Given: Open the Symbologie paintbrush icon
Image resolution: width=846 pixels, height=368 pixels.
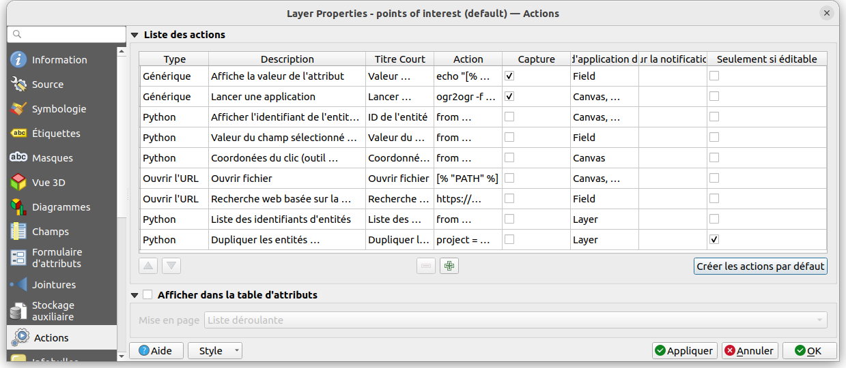Looking at the screenshot, I should (x=18, y=108).
